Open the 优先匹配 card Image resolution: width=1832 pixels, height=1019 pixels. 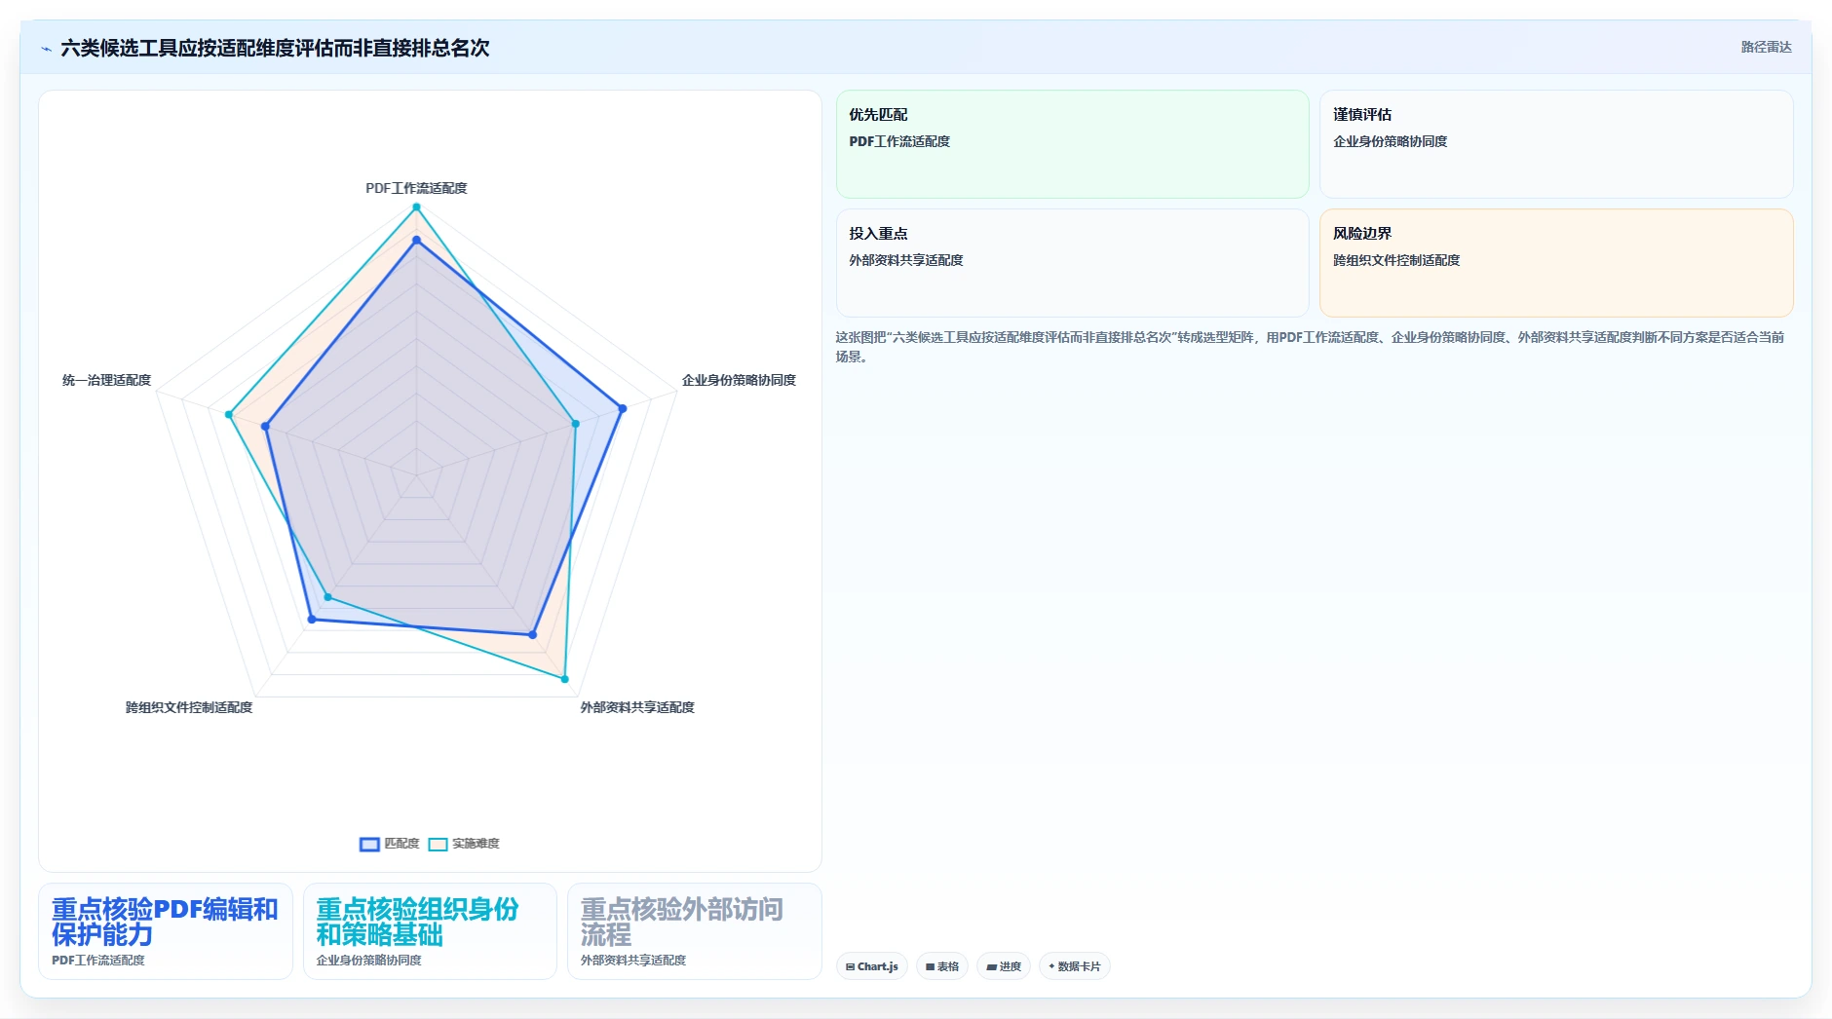[1072, 144]
